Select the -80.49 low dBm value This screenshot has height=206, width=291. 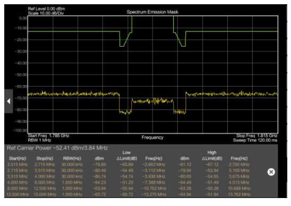(x=99, y=170)
